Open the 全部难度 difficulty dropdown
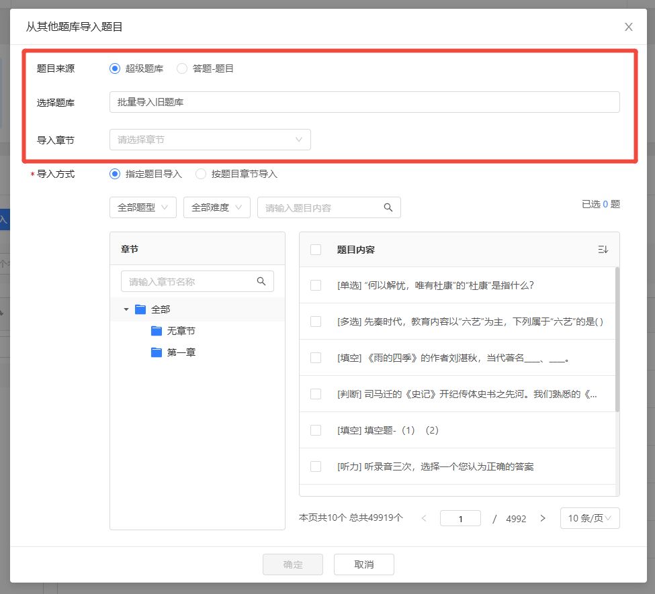Viewport: 655px width, 594px height. 216,208
